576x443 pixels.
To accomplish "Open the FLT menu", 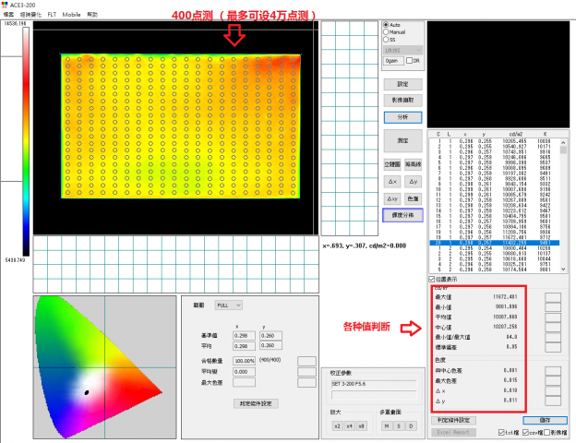I will [52, 16].
